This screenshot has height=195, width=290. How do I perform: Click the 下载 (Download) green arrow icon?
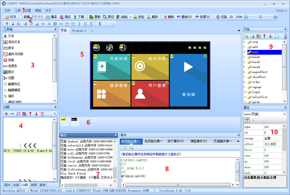pos(75,17)
